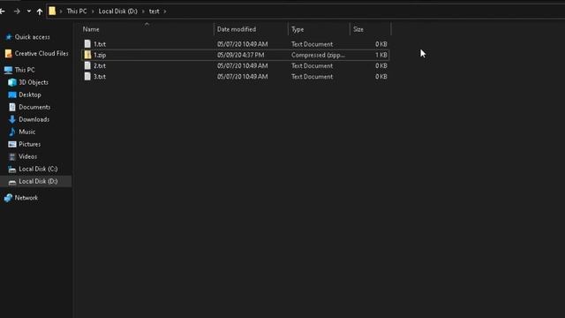Click the folder icon in address bar
Viewport: 565px width, 318px height.
coord(52,11)
